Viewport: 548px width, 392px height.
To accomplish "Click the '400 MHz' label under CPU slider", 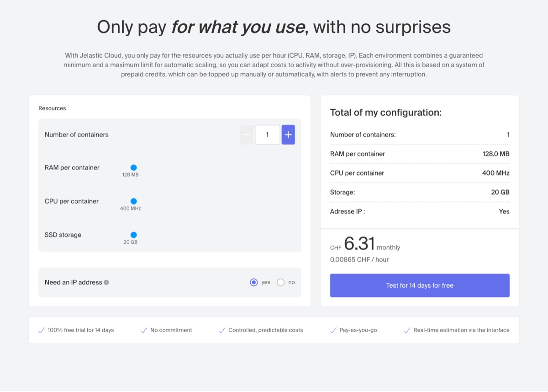I will [131, 209].
